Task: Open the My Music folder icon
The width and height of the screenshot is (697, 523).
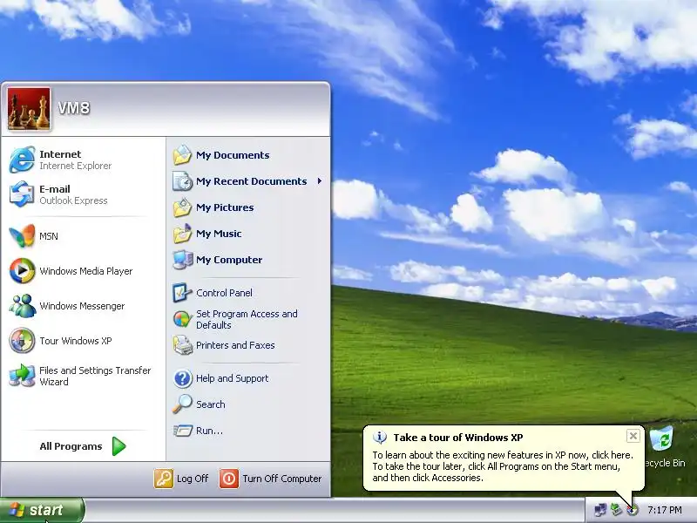Action: pyautogui.click(x=182, y=234)
